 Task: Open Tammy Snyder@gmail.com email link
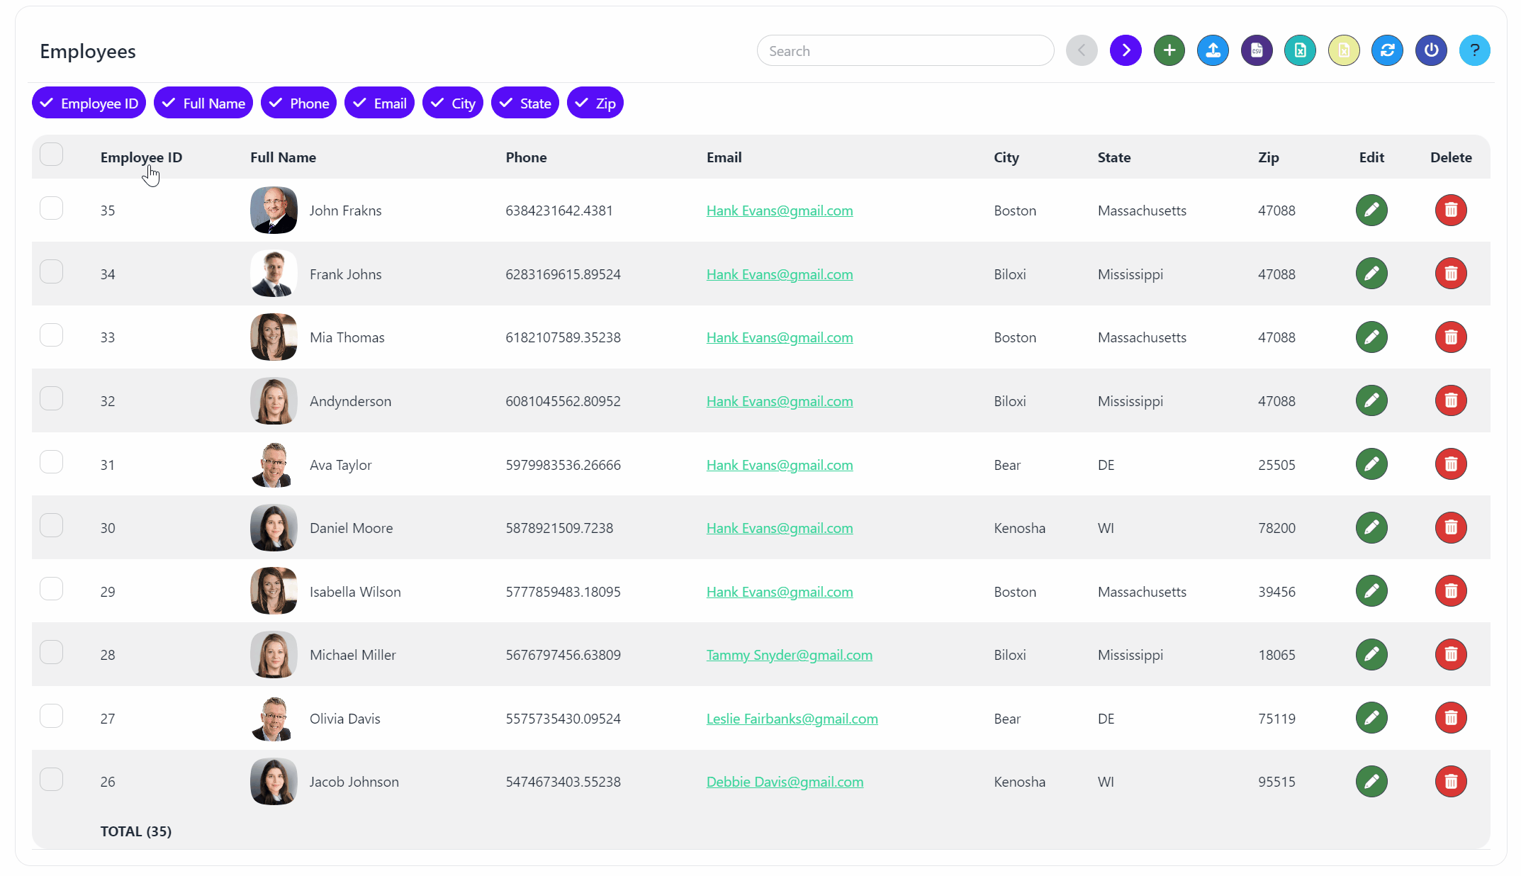pyautogui.click(x=789, y=656)
